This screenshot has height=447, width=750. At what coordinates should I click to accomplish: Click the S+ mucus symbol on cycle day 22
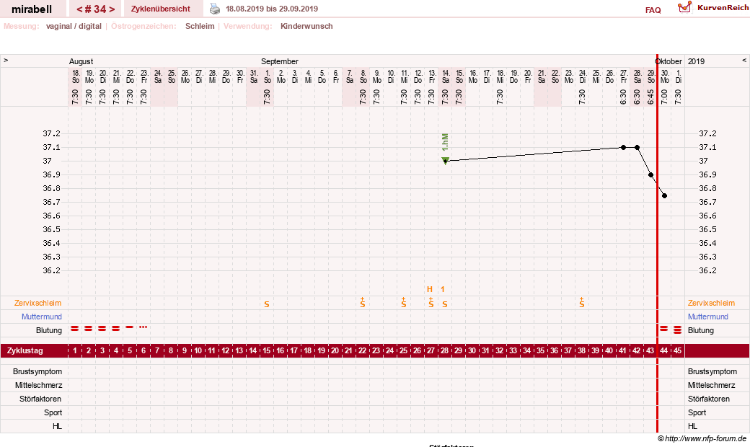click(x=363, y=302)
